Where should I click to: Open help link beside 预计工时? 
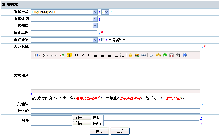(x=99, y=34)
